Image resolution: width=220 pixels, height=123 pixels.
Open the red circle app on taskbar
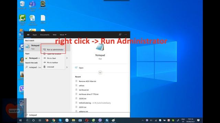pyautogui.click(x=87, y=120)
